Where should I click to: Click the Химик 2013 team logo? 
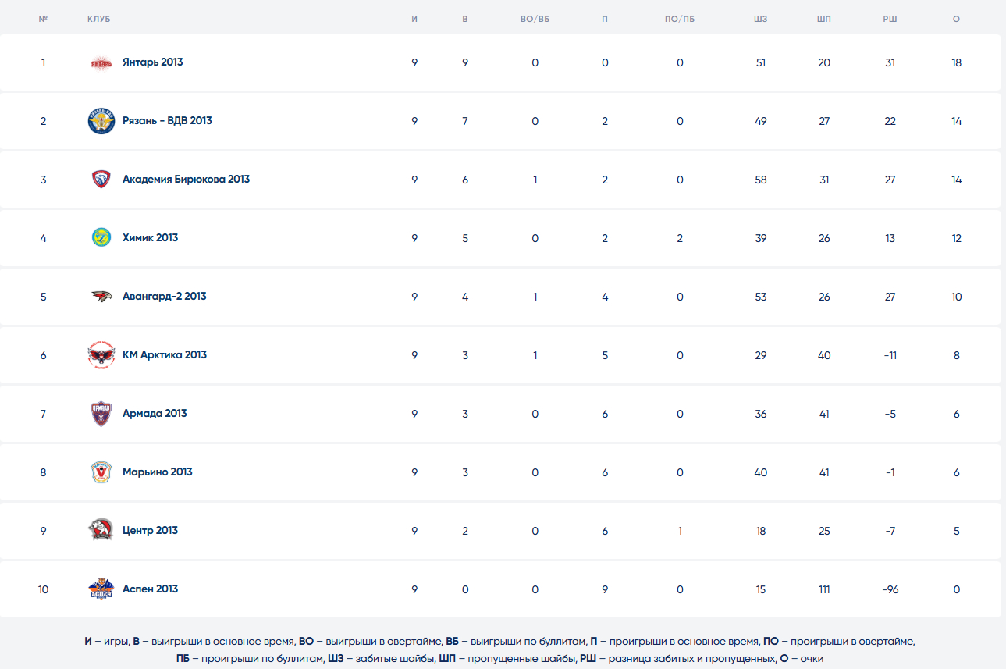[x=101, y=237]
